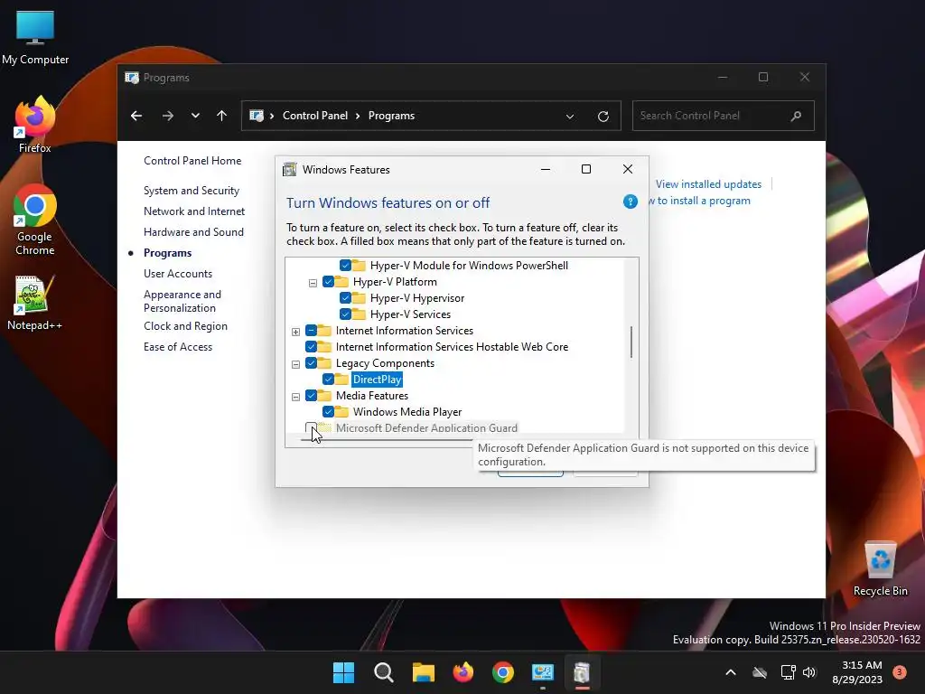The width and height of the screenshot is (925, 694).
Task: Open notification badge in system tray
Action: (900, 671)
